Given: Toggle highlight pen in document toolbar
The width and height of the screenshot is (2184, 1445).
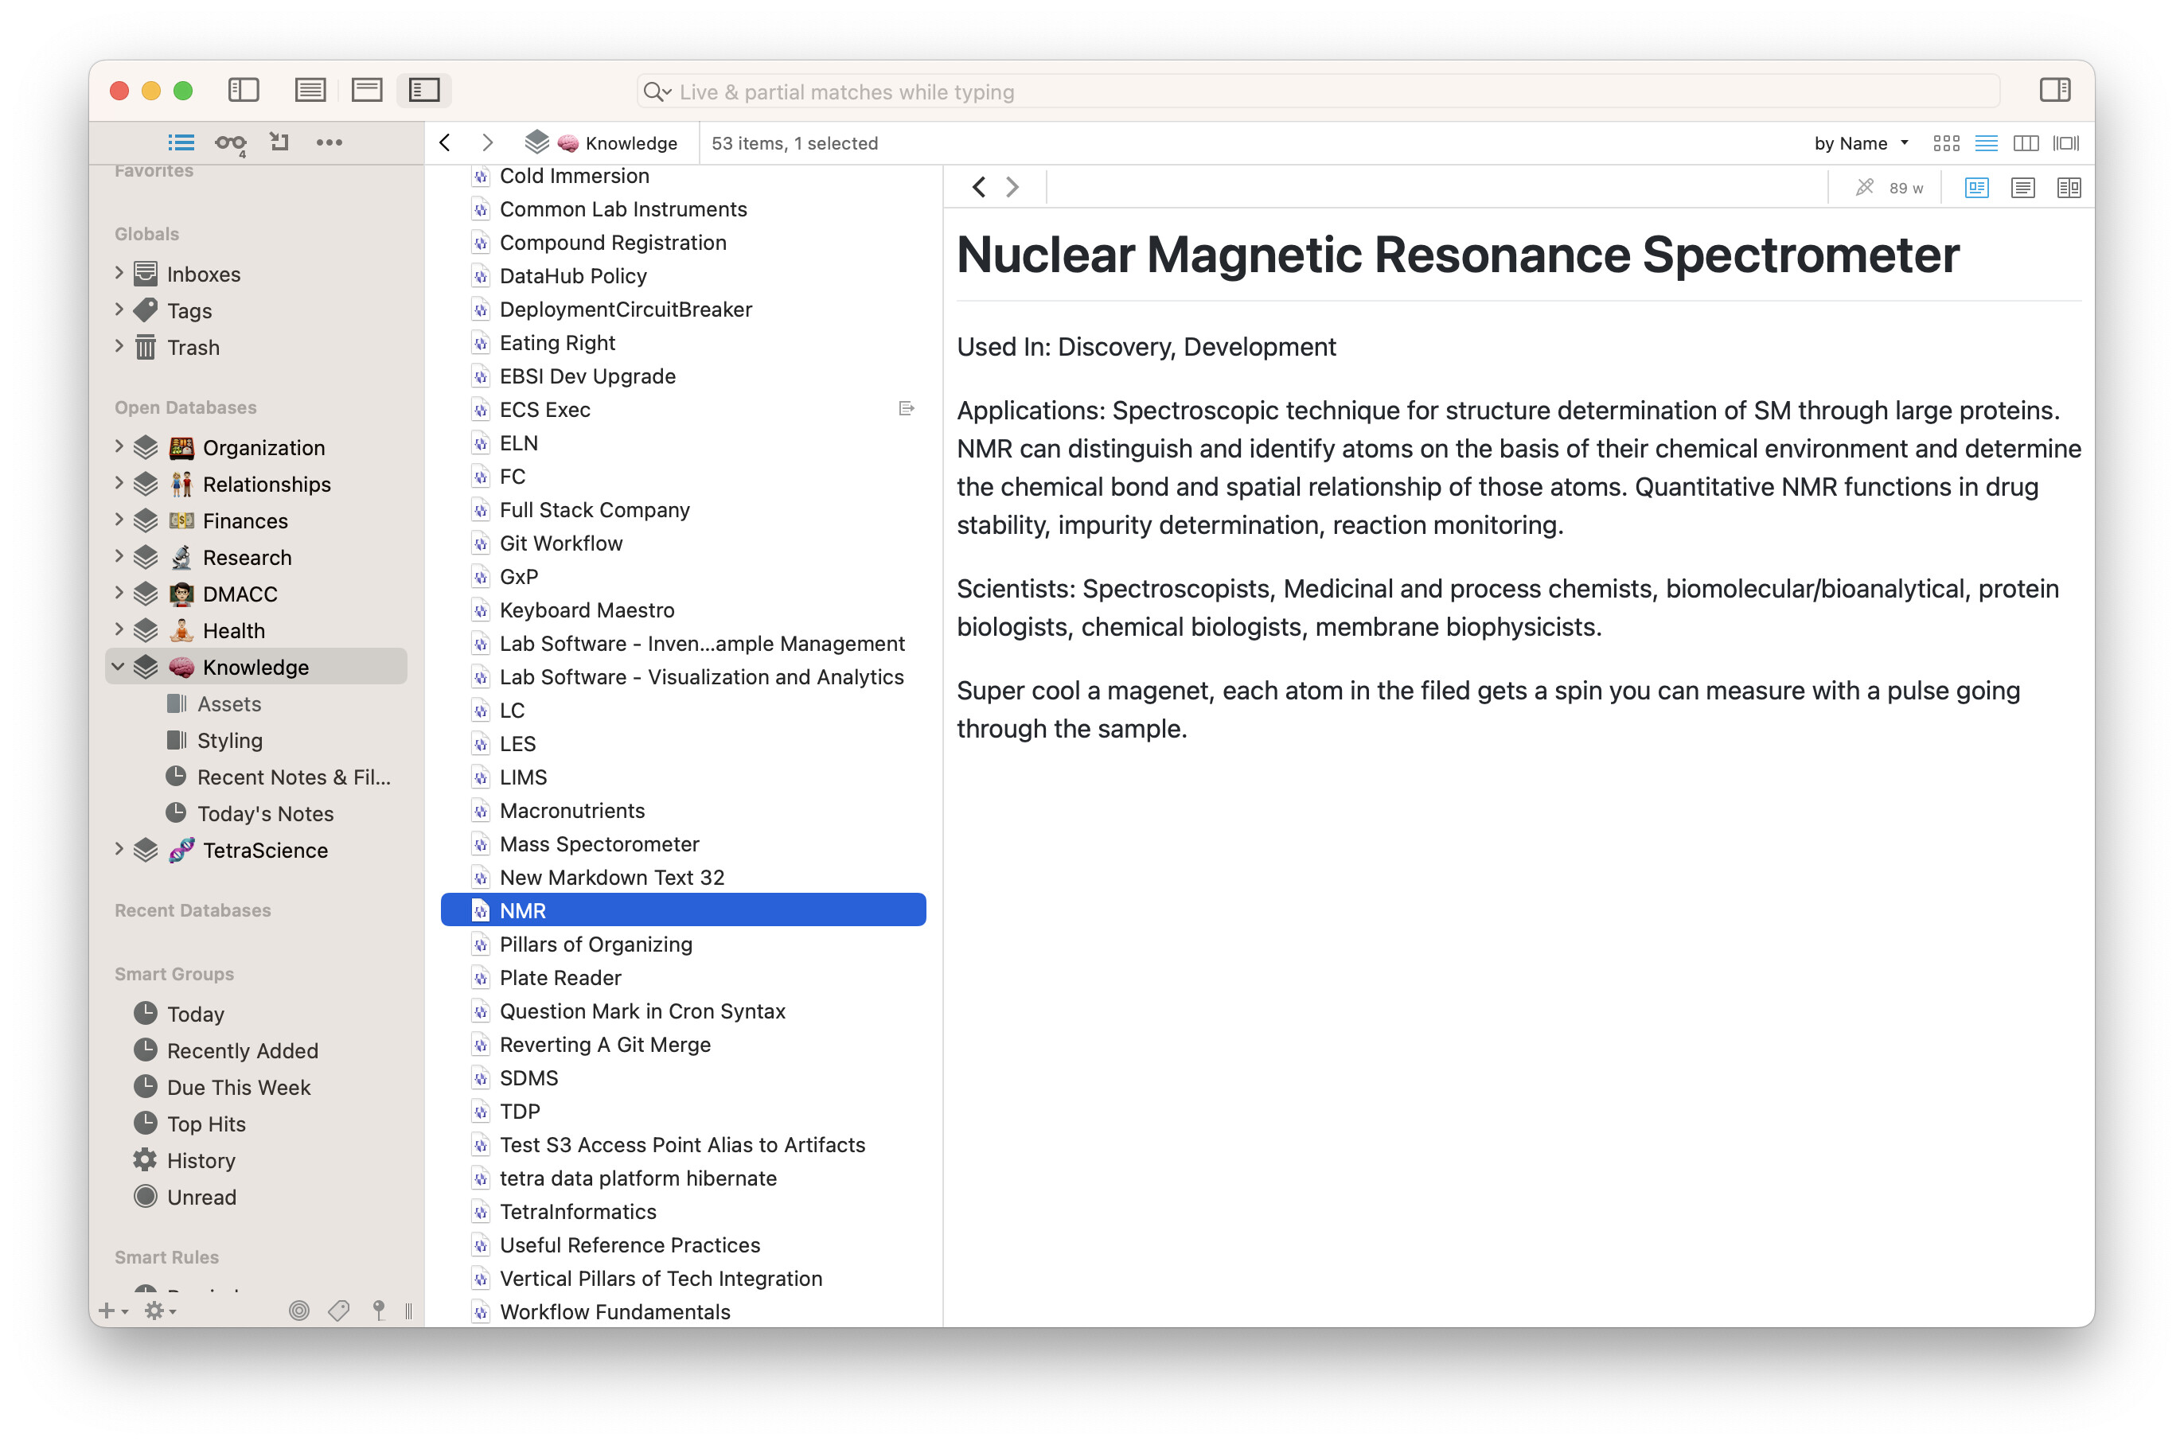Looking at the screenshot, I should pyautogui.click(x=1864, y=187).
